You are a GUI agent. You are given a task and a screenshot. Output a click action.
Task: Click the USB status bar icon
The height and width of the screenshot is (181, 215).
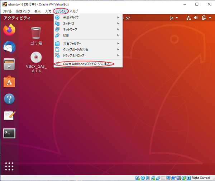coord(158,178)
